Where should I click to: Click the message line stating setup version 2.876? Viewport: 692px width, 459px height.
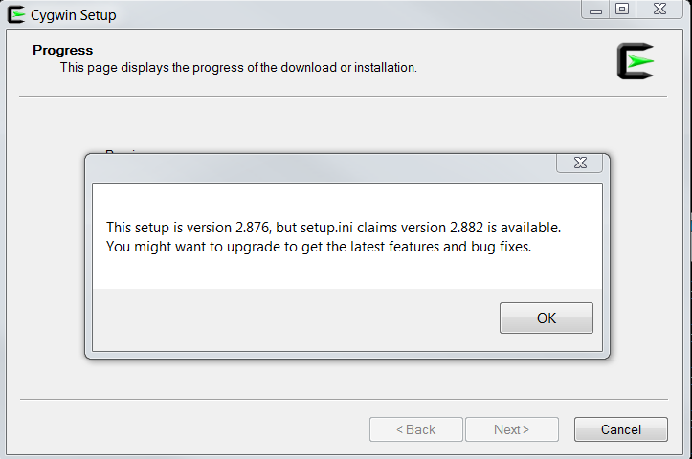(x=333, y=228)
